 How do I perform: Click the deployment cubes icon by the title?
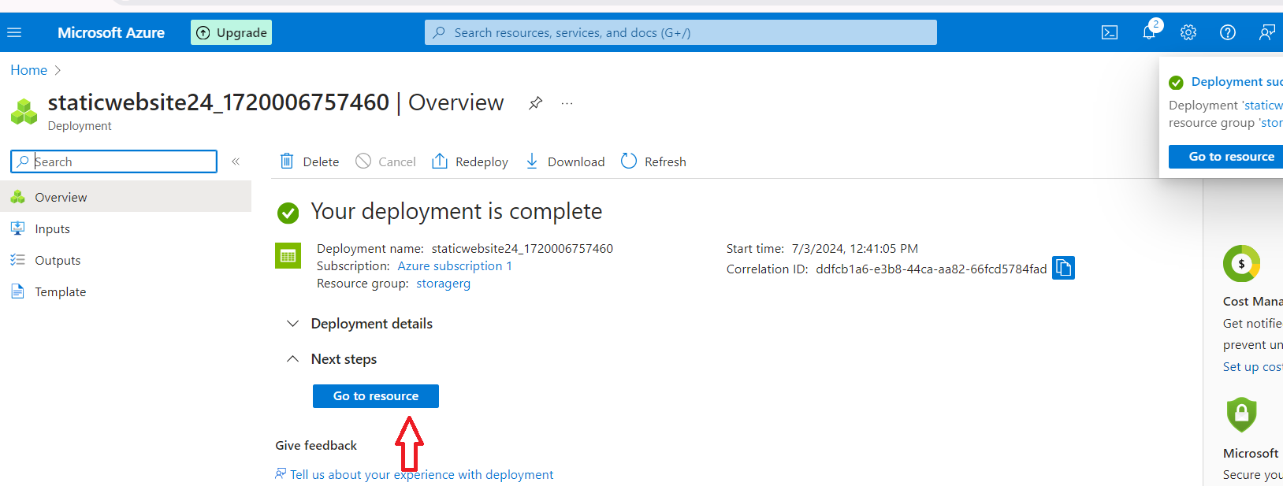[x=24, y=111]
